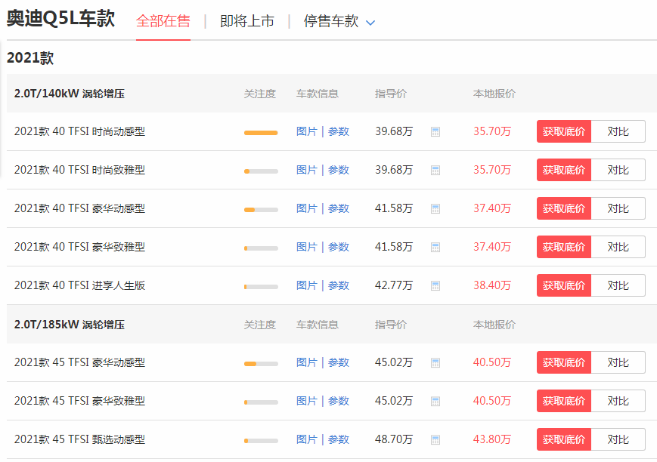Select the 全部在售 tab
Viewport: 657px width, 462px height.
163,21
